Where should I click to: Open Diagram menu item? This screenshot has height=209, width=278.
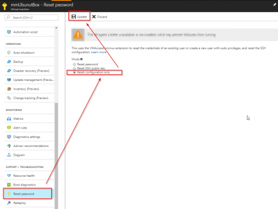pyautogui.click(x=29, y=155)
